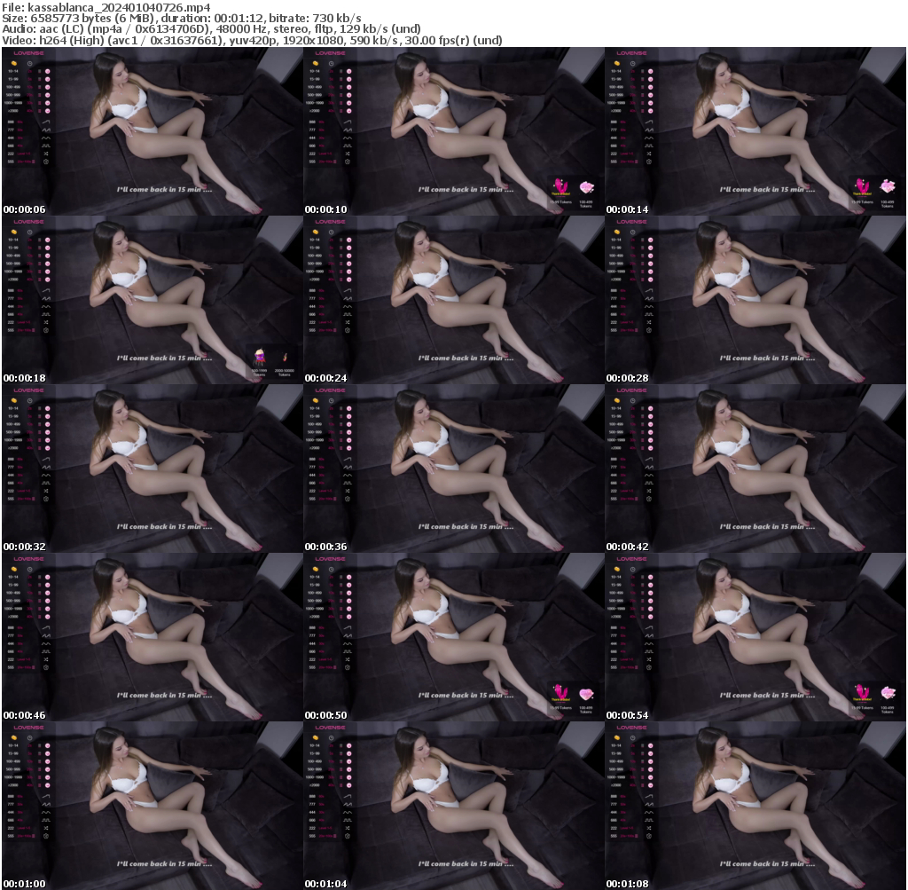Click the pink heart gift icon labeled 100-499 Tokens
This screenshot has width=908, height=890.
click(x=587, y=187)
